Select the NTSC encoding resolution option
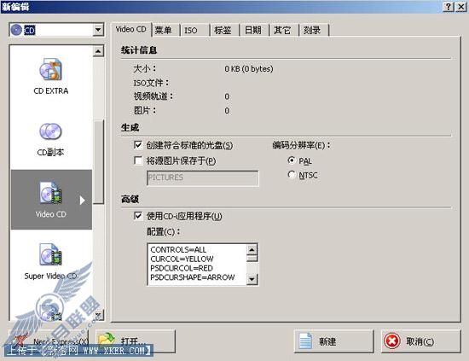This screenshot has width=469, height=361. 292,174
